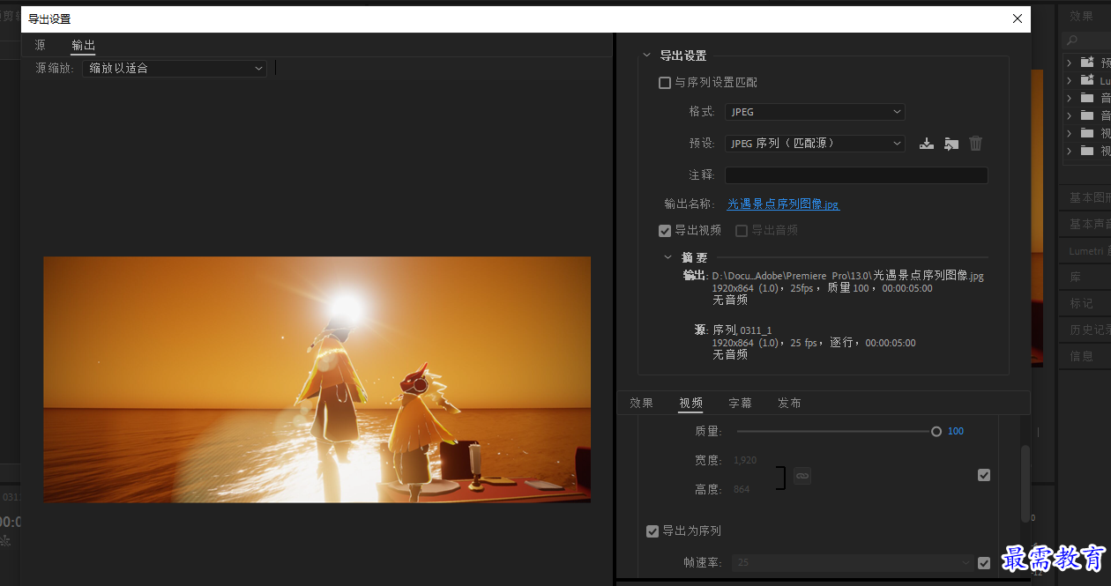Click the quality value 100
The width and height of the screenshot is (1111, 586).
coord(956,431)
